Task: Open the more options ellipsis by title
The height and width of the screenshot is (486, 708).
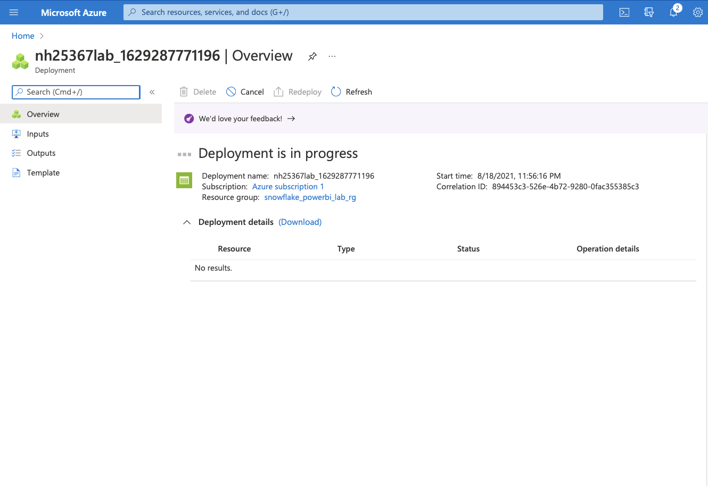Action: click(x=332, y=56)
